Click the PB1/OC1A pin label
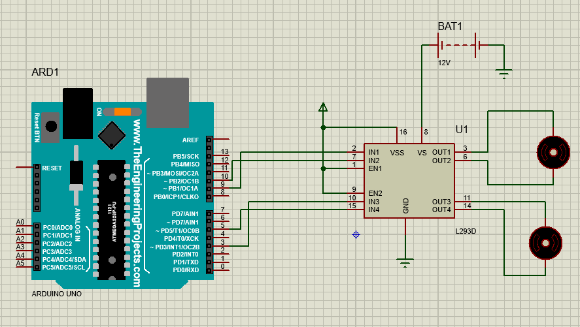The image size is (580, 327). point(180,189)
